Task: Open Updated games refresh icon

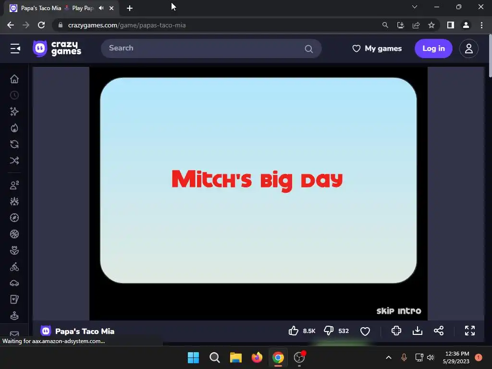Action: click(x=14, y=144)
